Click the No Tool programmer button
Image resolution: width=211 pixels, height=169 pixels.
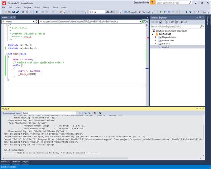click(144, 12)
